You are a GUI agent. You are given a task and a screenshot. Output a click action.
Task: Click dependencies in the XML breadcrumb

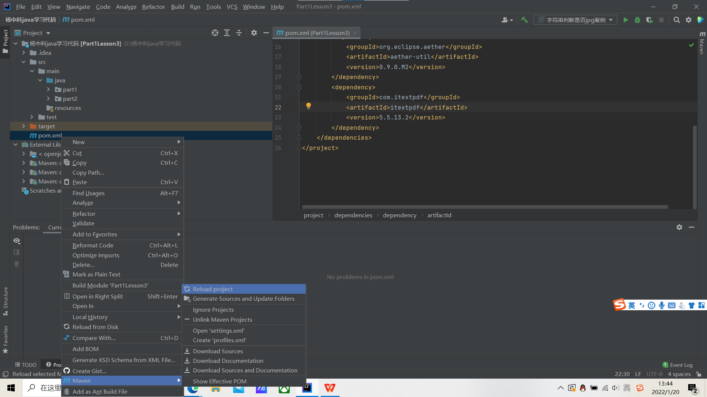pos(353,215)
